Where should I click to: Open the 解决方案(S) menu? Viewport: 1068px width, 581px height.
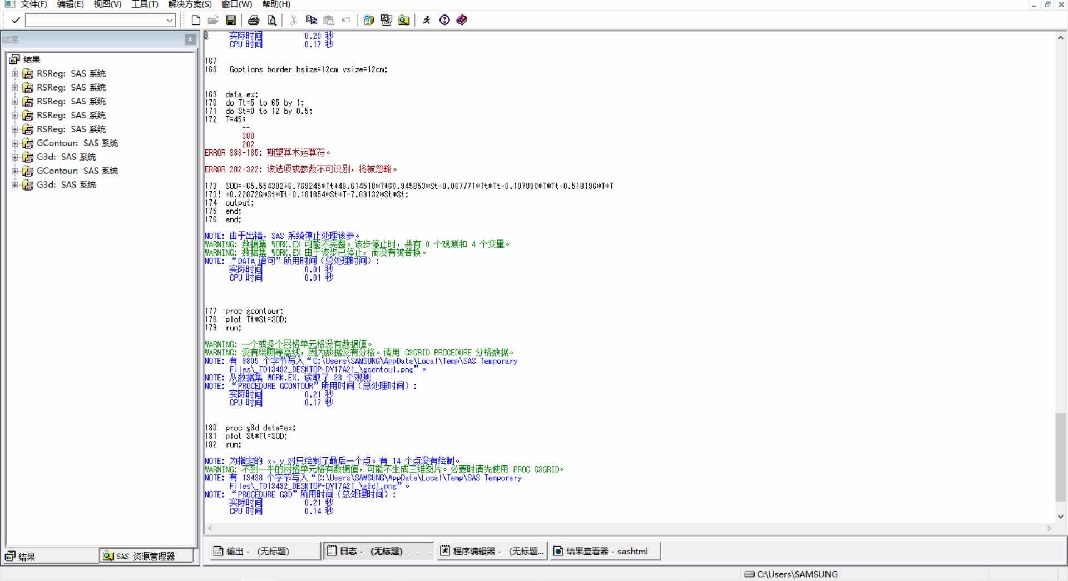point(190,4)
